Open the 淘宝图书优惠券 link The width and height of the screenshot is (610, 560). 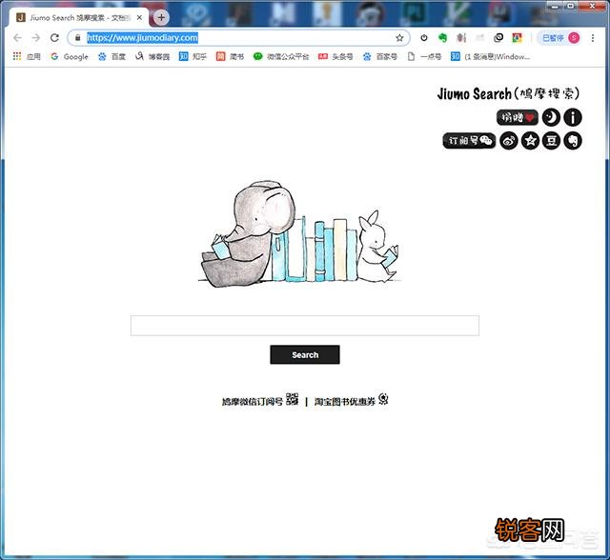point(345,402)
